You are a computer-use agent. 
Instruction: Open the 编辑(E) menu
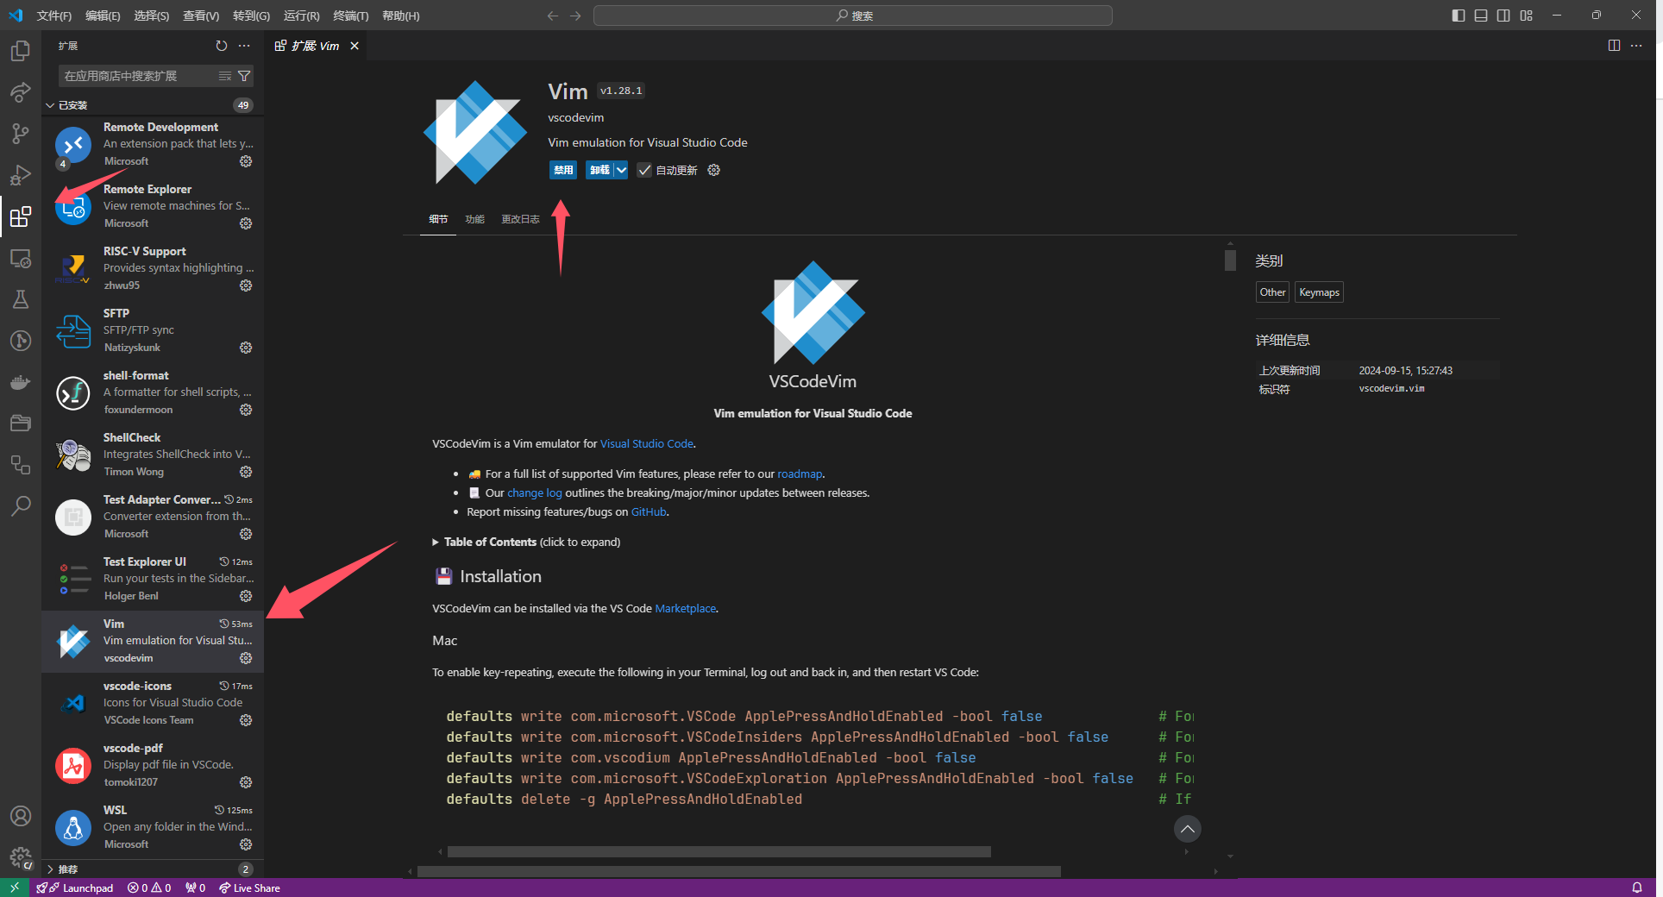pyautogui.click(x=103, y=16)
